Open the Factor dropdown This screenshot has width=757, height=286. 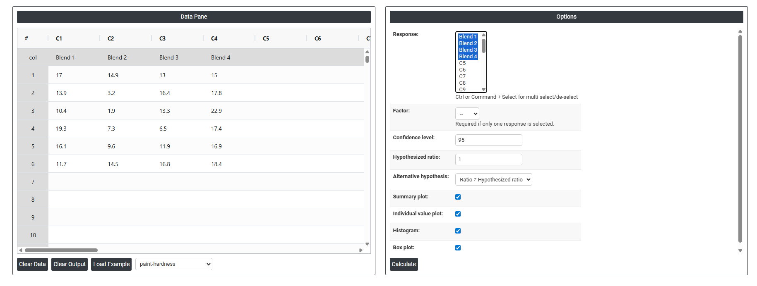467,114
